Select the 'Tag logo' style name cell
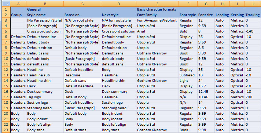261x133 pixels. [45, 97]
